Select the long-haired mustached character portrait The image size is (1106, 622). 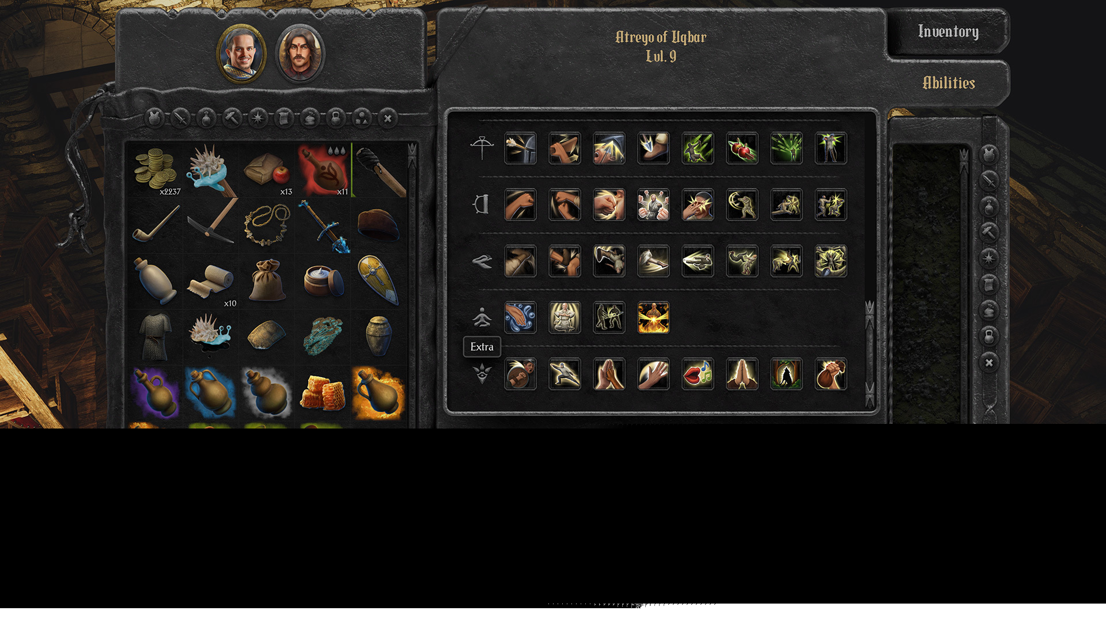(x=300, y=54)
